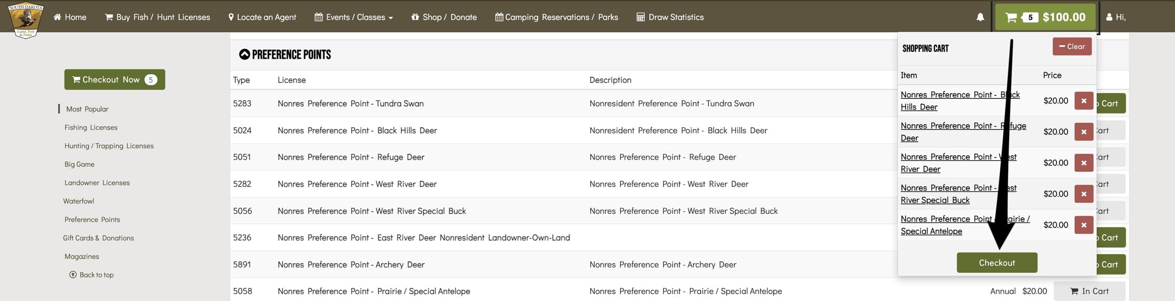Delete West River Special Buck cart item

1083,194
